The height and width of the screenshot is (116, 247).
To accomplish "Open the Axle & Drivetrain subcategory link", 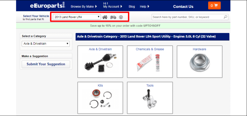I will tap(100, 49).
